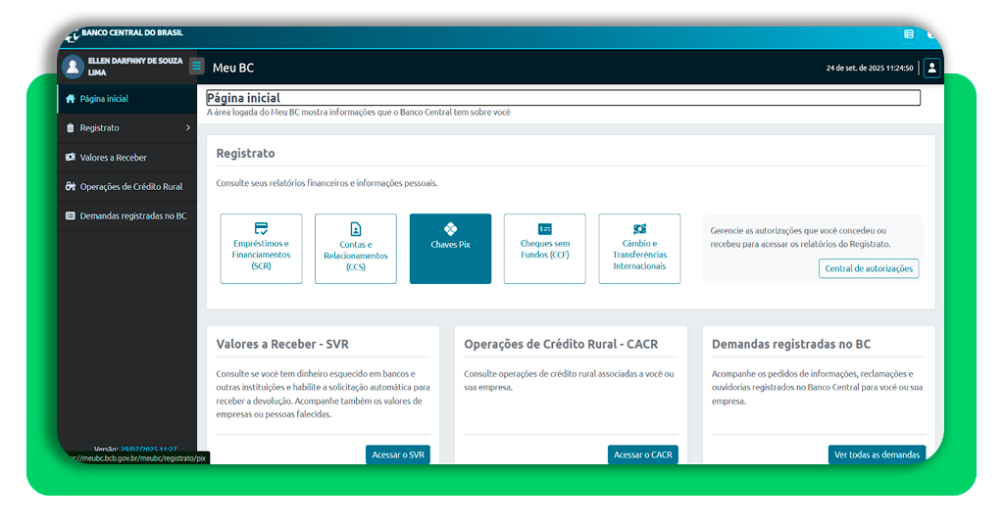1004x525 pixels.
Task: Click the Registrato section heading
Action: (x=245, y=154)
